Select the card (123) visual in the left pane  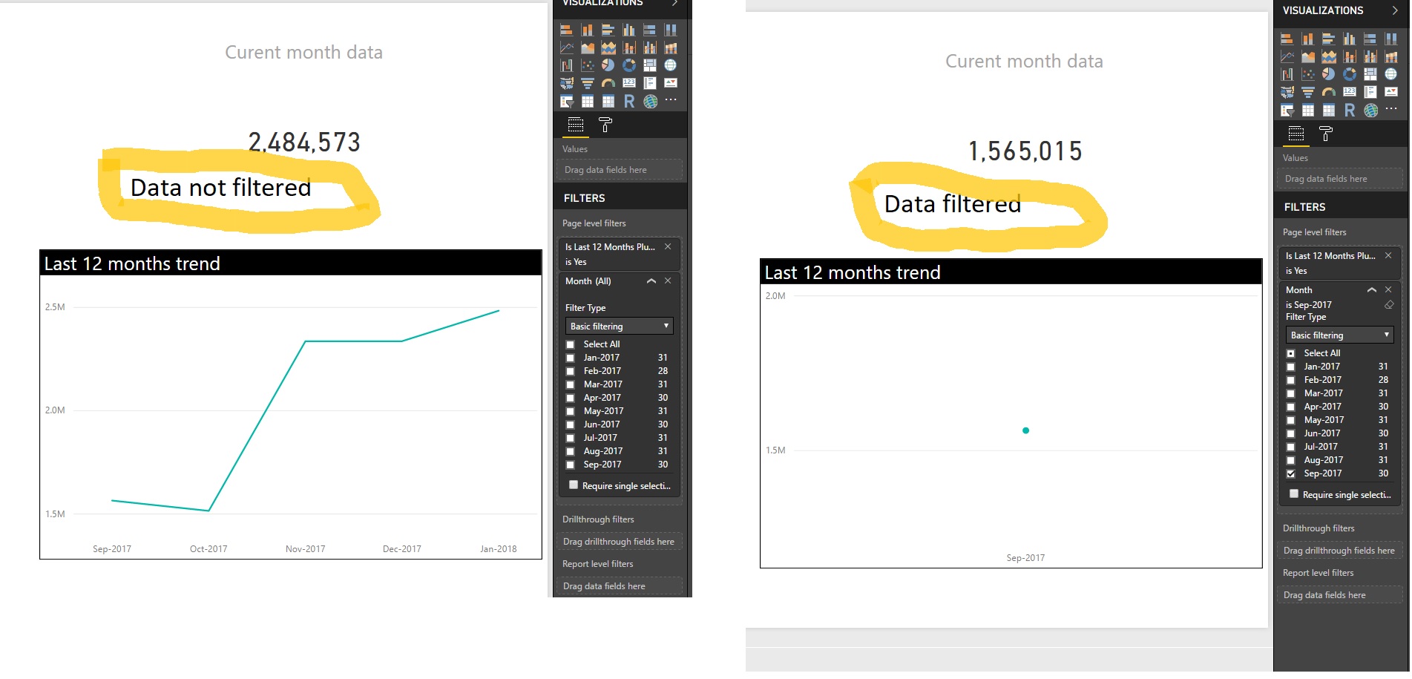coord(629,82)
